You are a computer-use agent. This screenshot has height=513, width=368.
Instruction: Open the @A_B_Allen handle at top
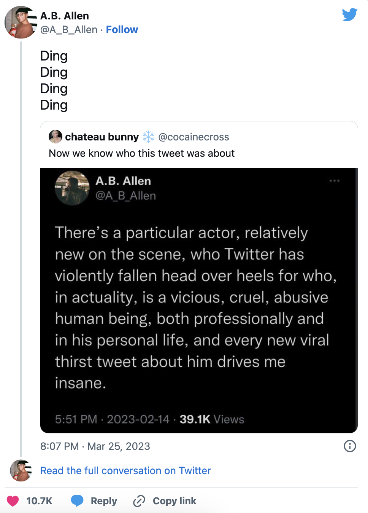point(69,30)
